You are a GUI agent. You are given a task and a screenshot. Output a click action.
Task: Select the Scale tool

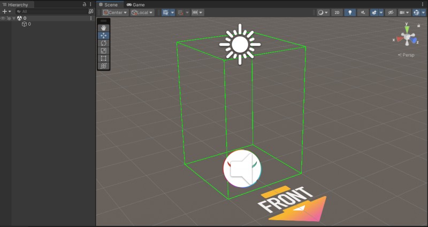click(x=104, y=51)
